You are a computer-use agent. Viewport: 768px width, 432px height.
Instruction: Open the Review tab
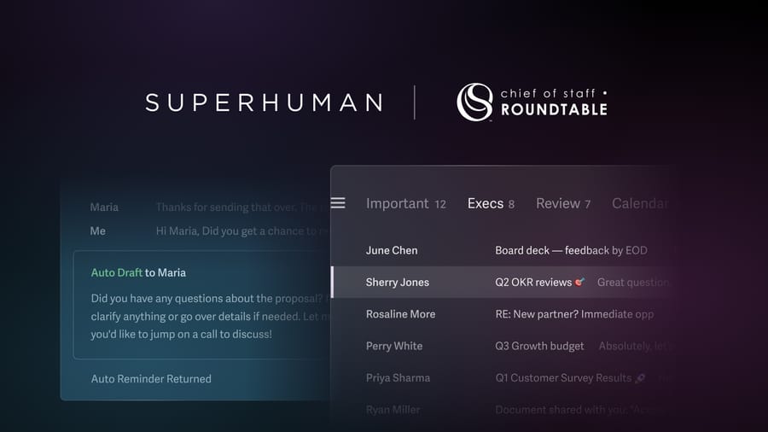[x=563, y=203]
